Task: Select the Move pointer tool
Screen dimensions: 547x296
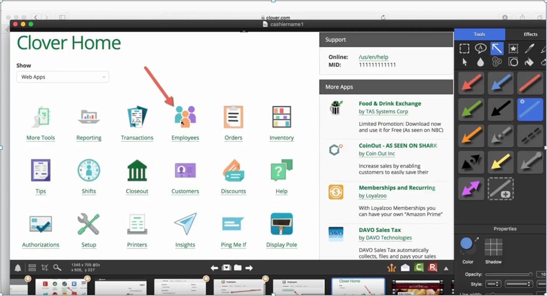Action: 464,62
